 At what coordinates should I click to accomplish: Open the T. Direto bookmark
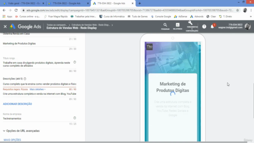[x=225, y=17]
